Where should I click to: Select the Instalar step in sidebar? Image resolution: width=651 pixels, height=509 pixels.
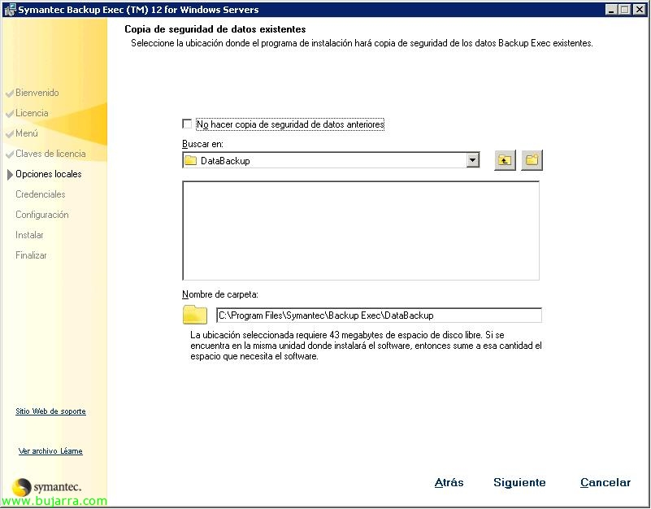coord(29,235)
